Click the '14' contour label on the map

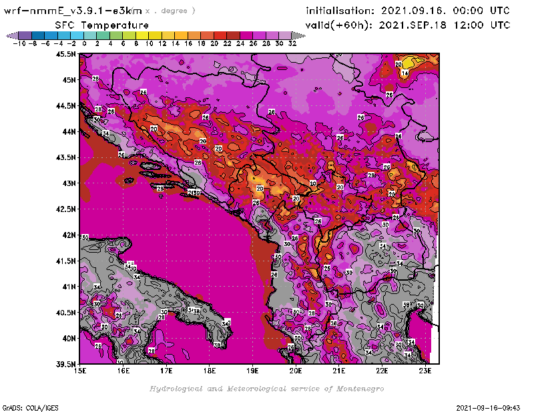coord(405,73)
